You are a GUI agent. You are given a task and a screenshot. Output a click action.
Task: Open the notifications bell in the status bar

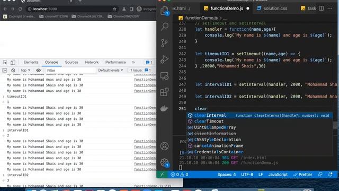[331, 175]
